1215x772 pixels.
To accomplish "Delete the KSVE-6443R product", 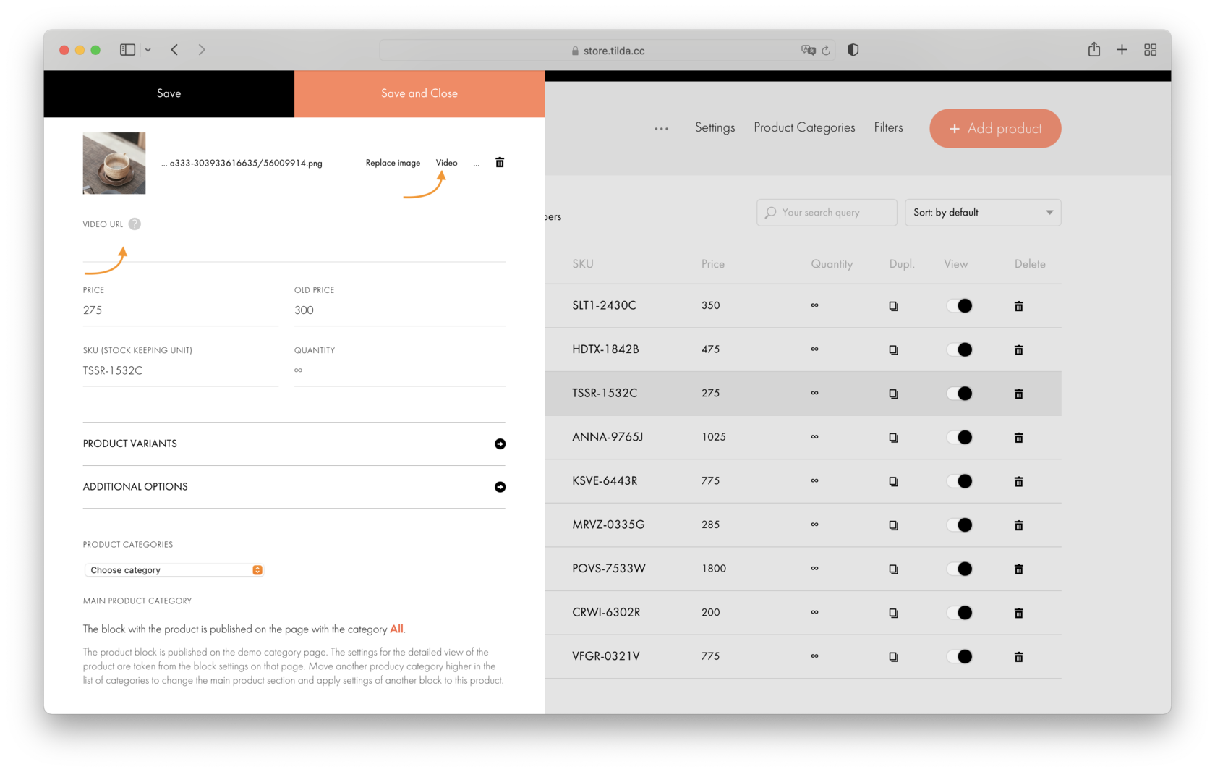I will (1019, 482).
